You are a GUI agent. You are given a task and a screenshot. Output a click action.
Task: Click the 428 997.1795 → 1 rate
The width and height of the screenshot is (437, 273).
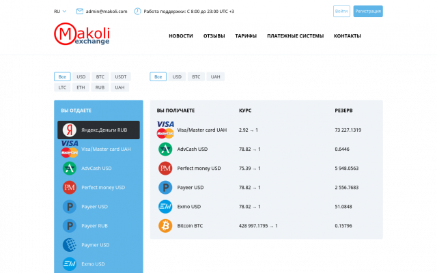(x=258, y=226)
